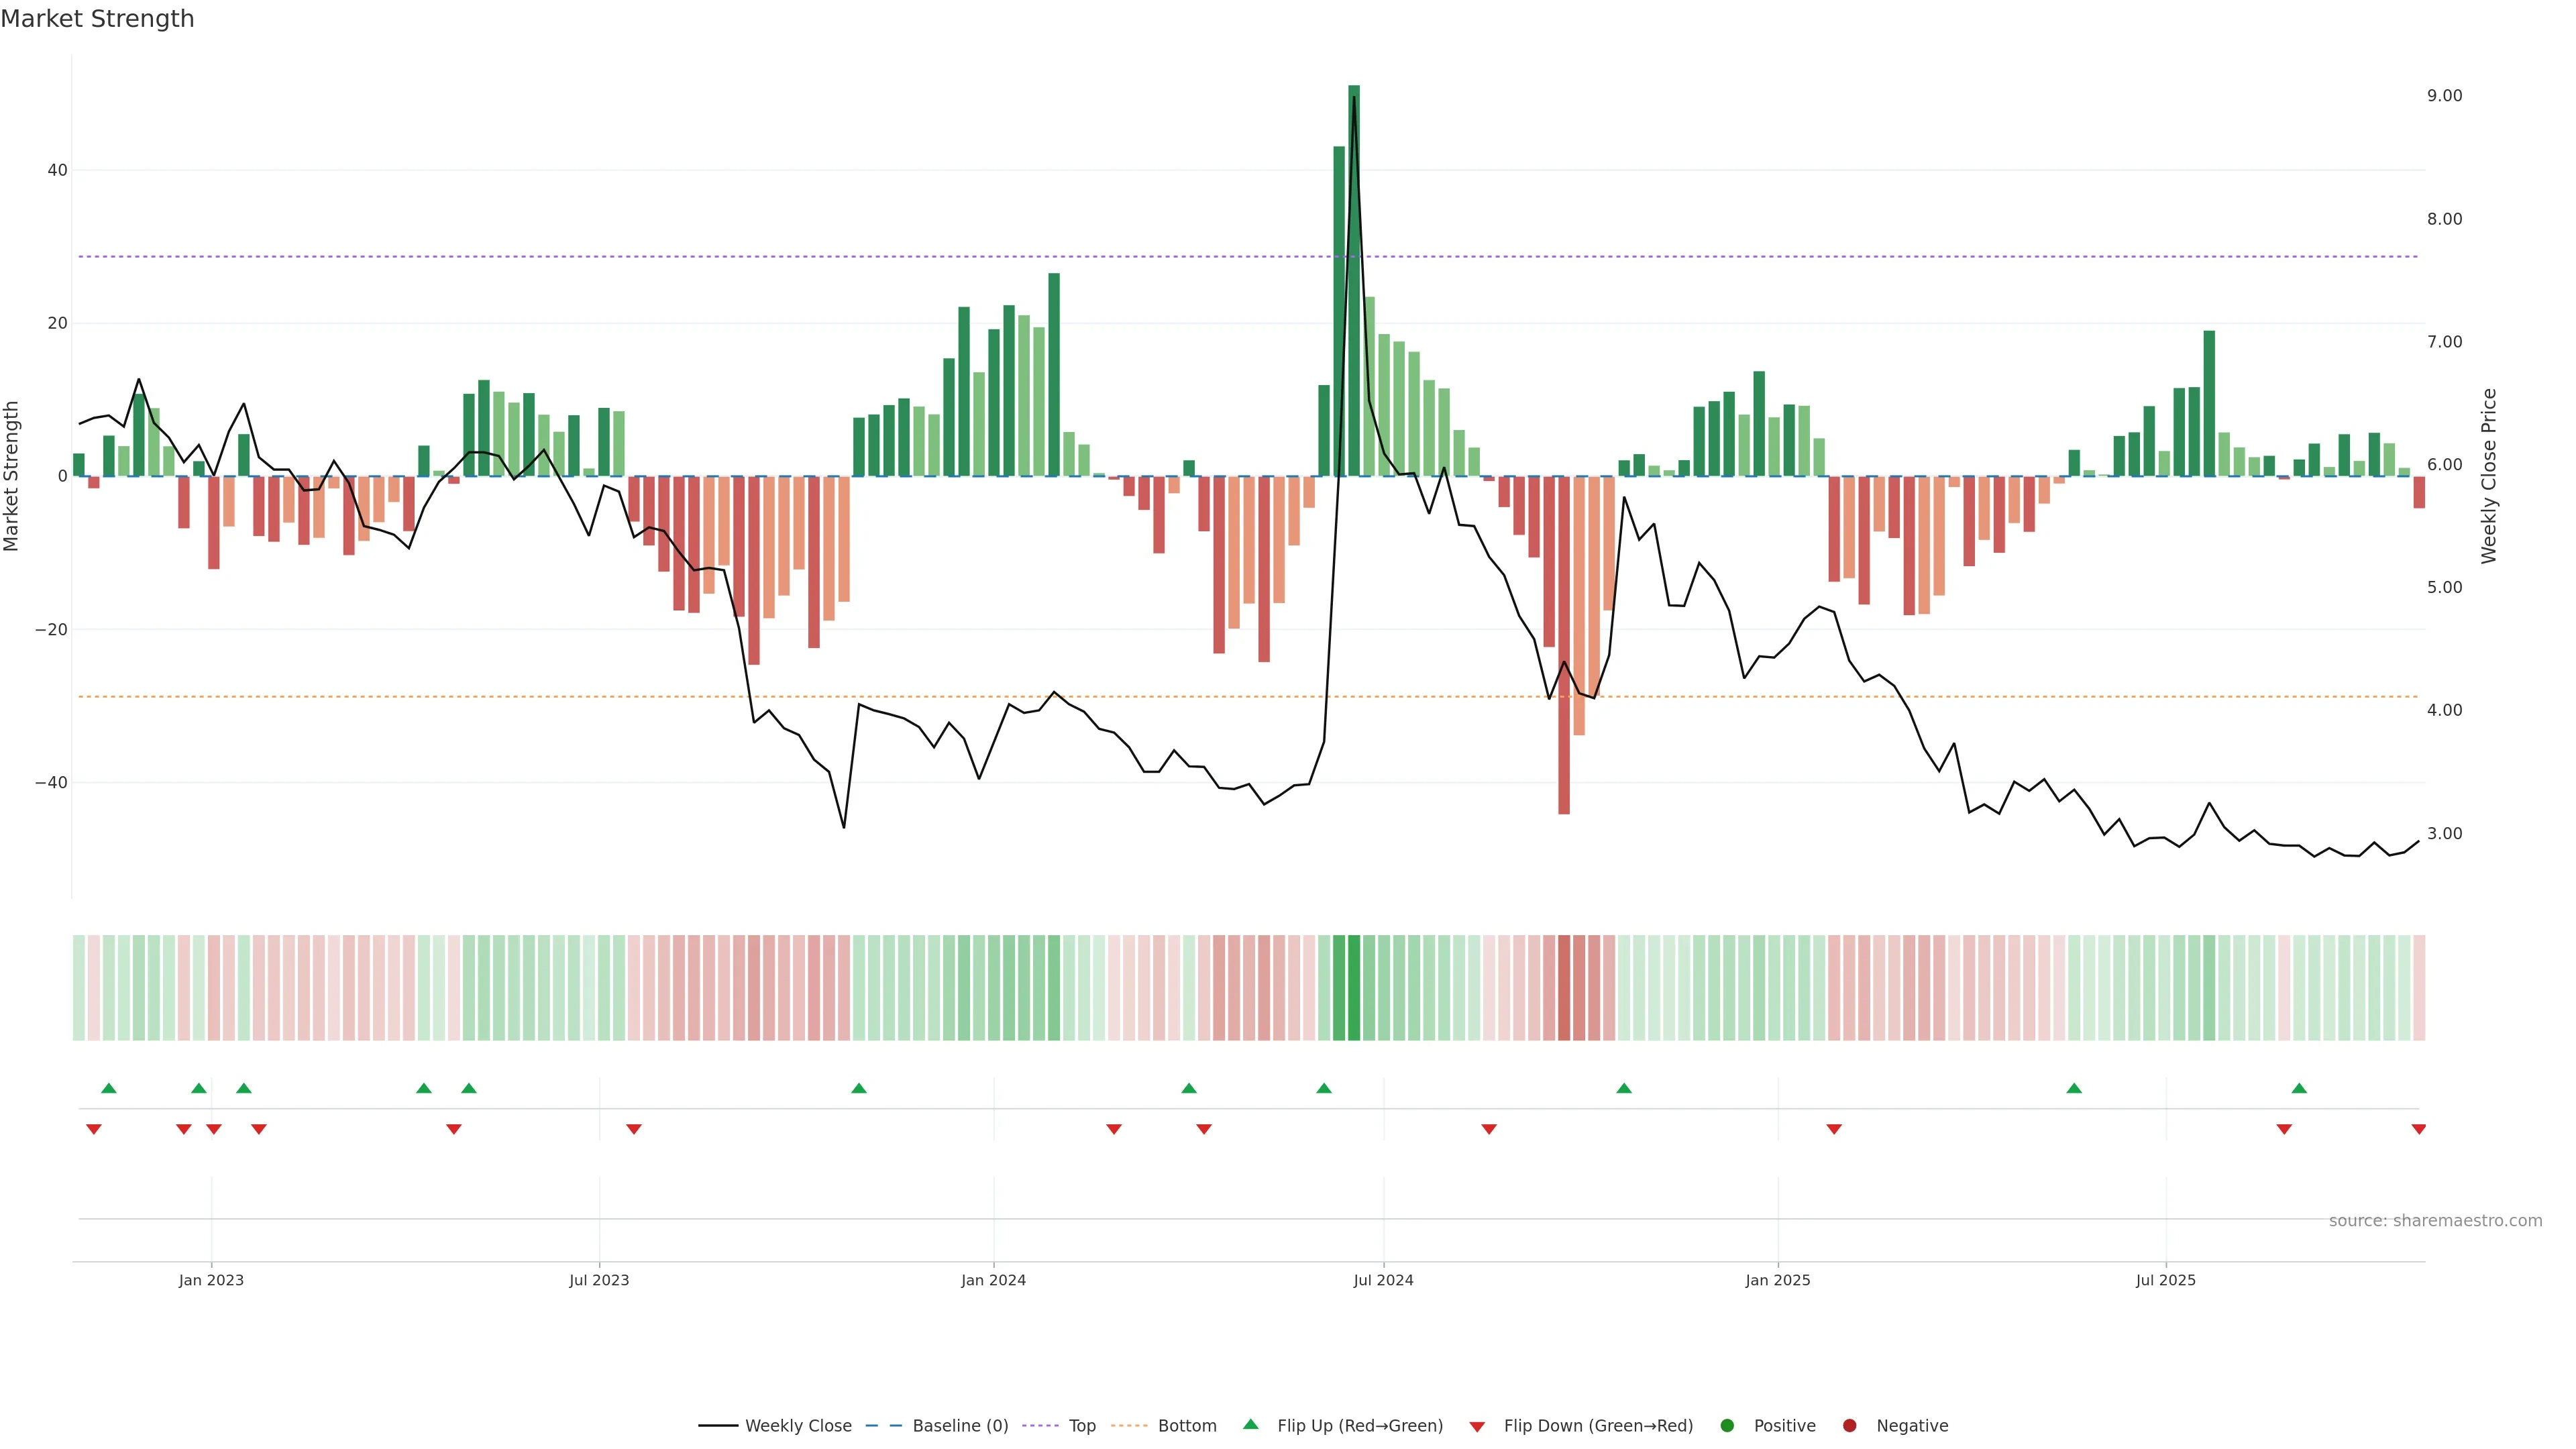Click the Jul 2025 x-axis label
2576x1449 pixels.
2165,1280
